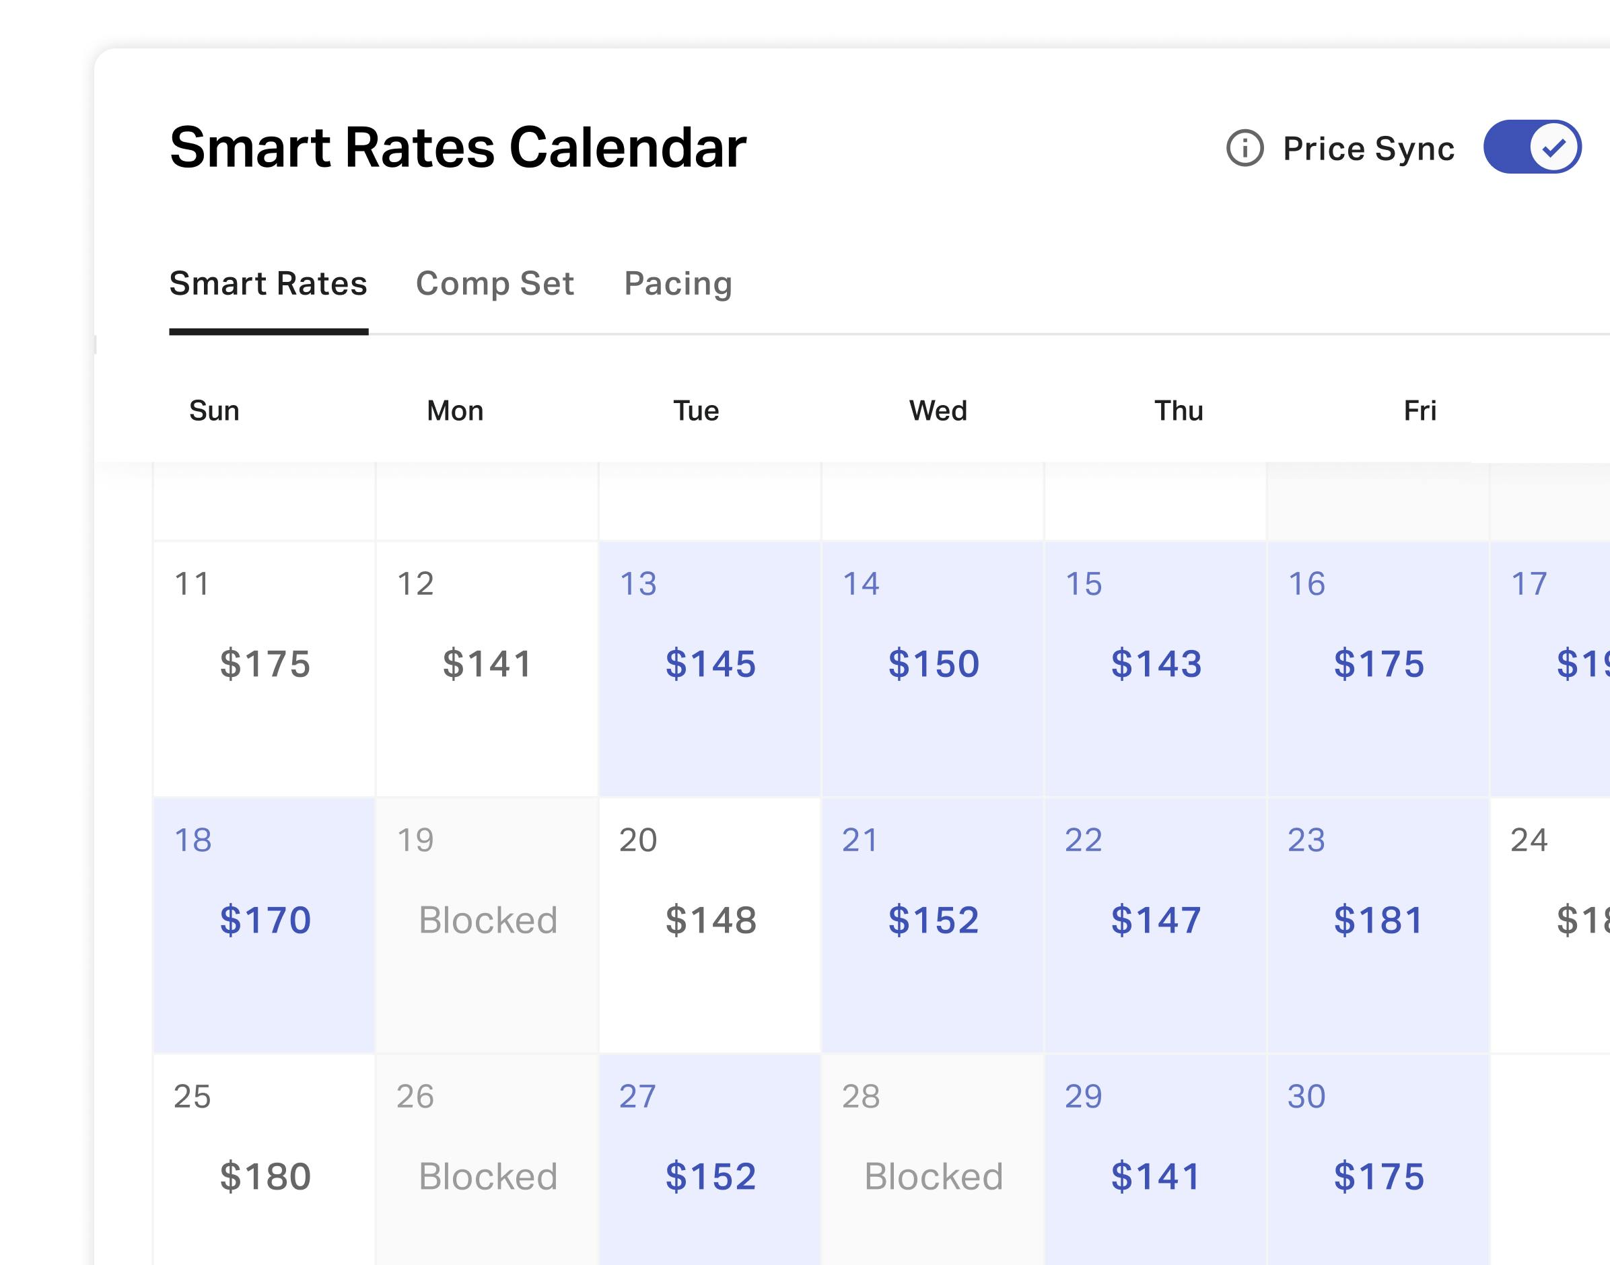Click day 13 showing $145
Screen dimensions: 1610x1265
(x=710, y=669)
